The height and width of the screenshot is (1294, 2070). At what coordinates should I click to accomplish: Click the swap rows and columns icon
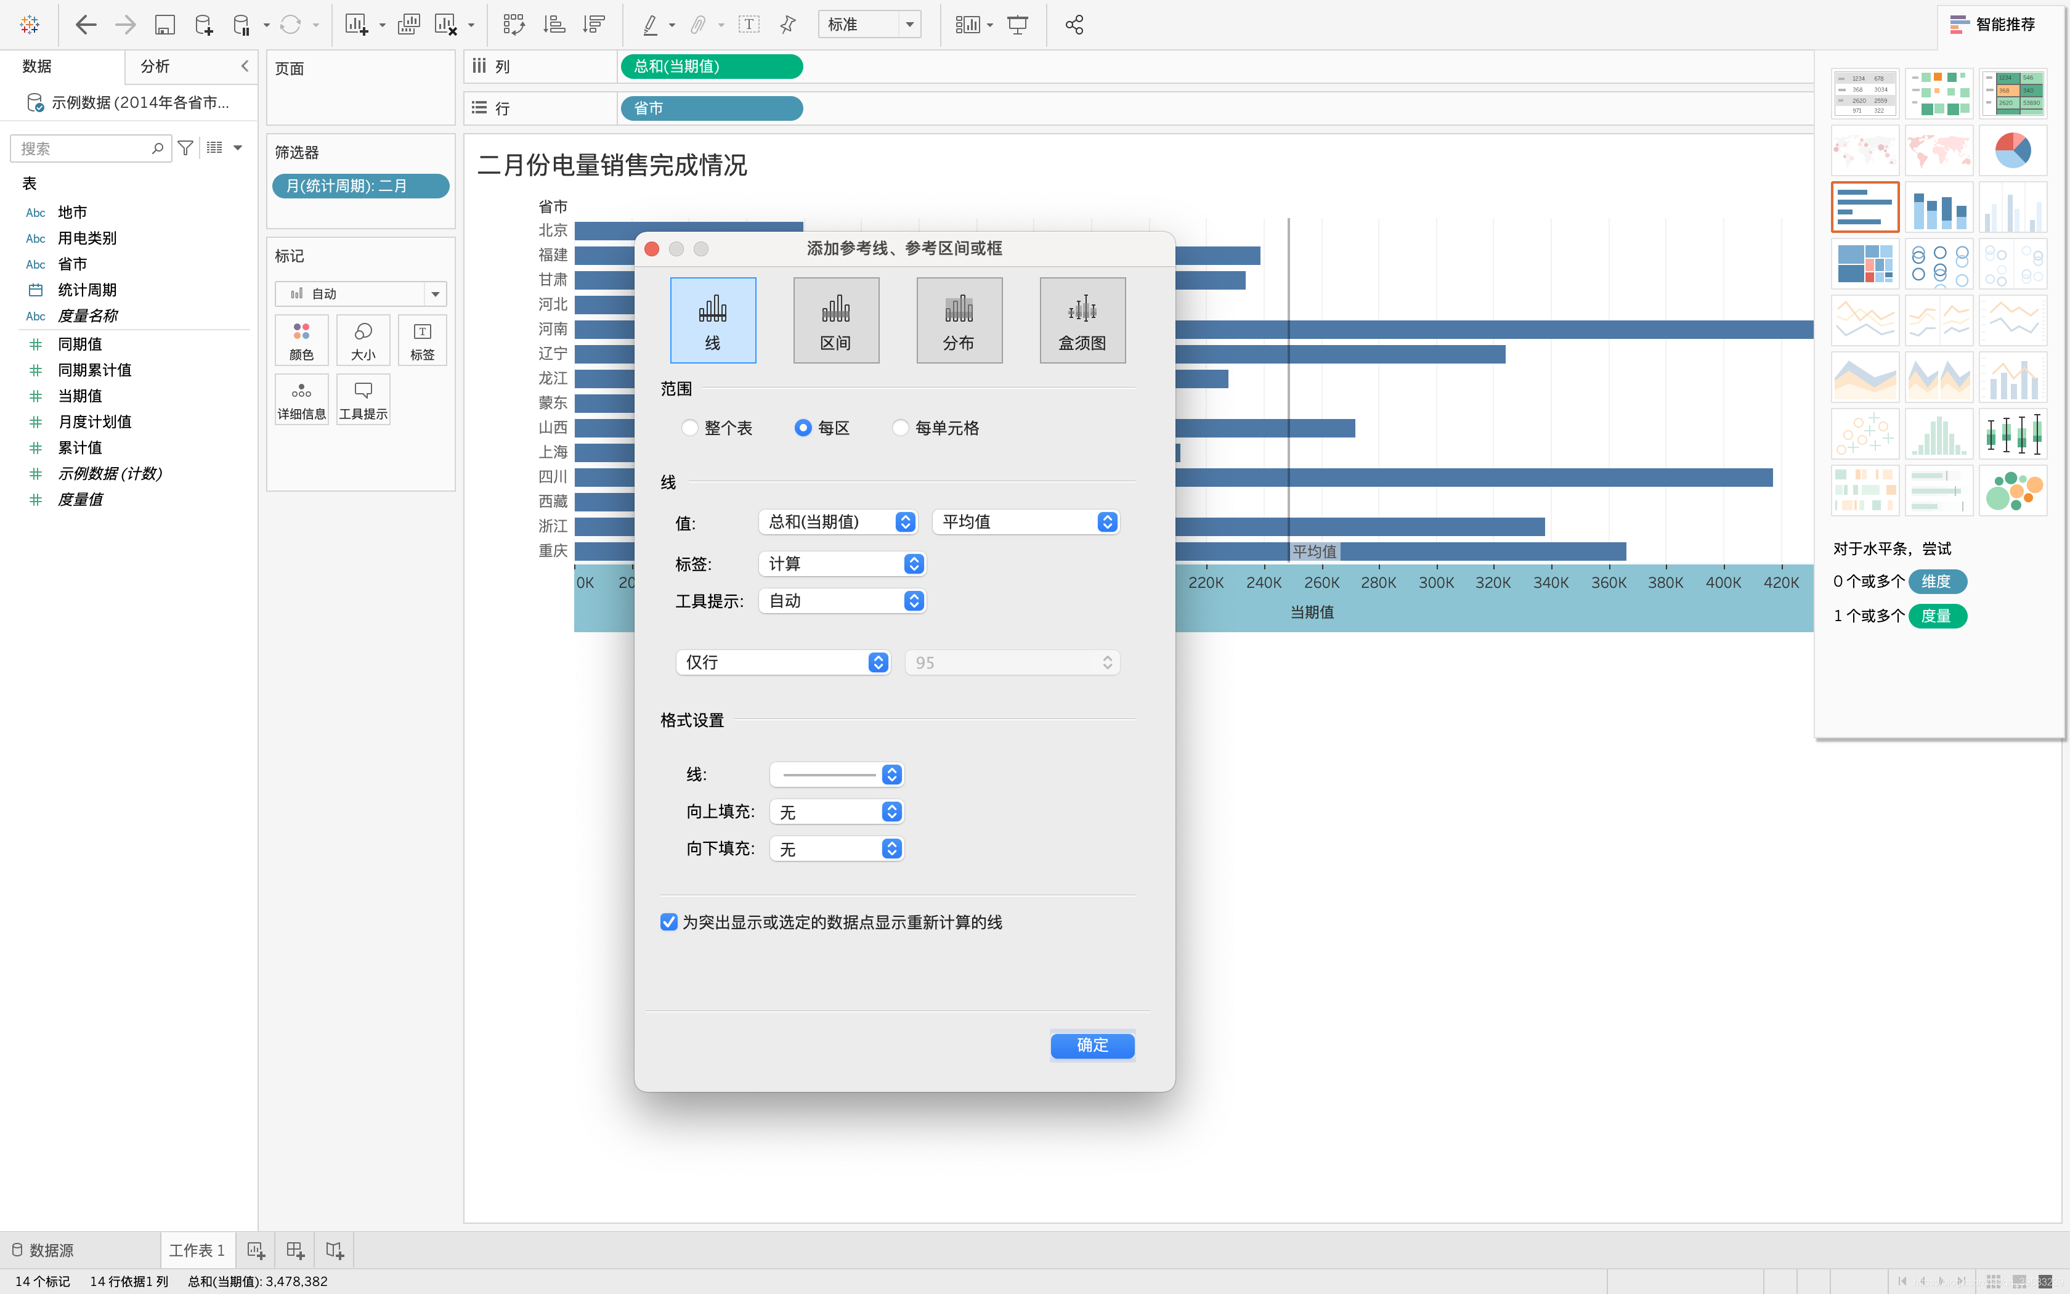tap(513, 25)
